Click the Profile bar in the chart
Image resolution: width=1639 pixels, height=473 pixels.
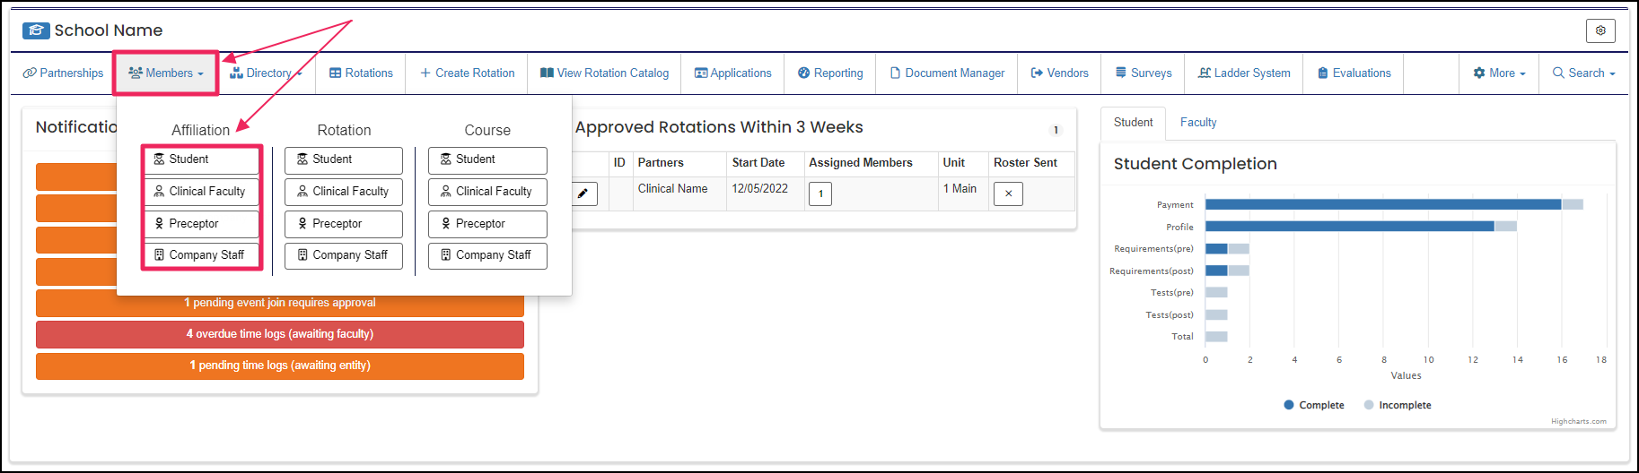1350,227
